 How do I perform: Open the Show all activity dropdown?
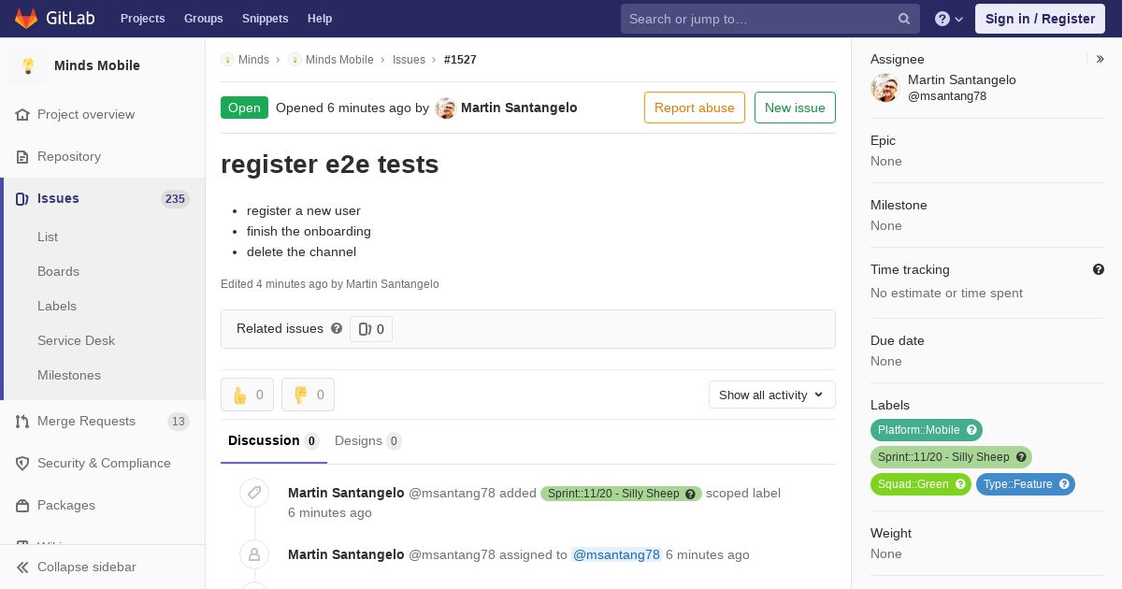tap(772, 395)
